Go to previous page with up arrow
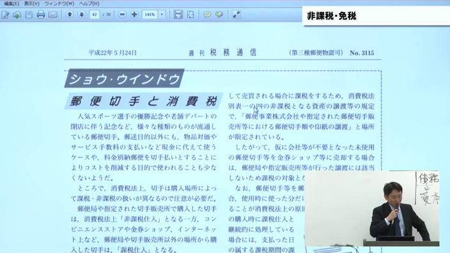Image resolution: width=450 pixels, height=253 pixels. (x=70, y=14)
